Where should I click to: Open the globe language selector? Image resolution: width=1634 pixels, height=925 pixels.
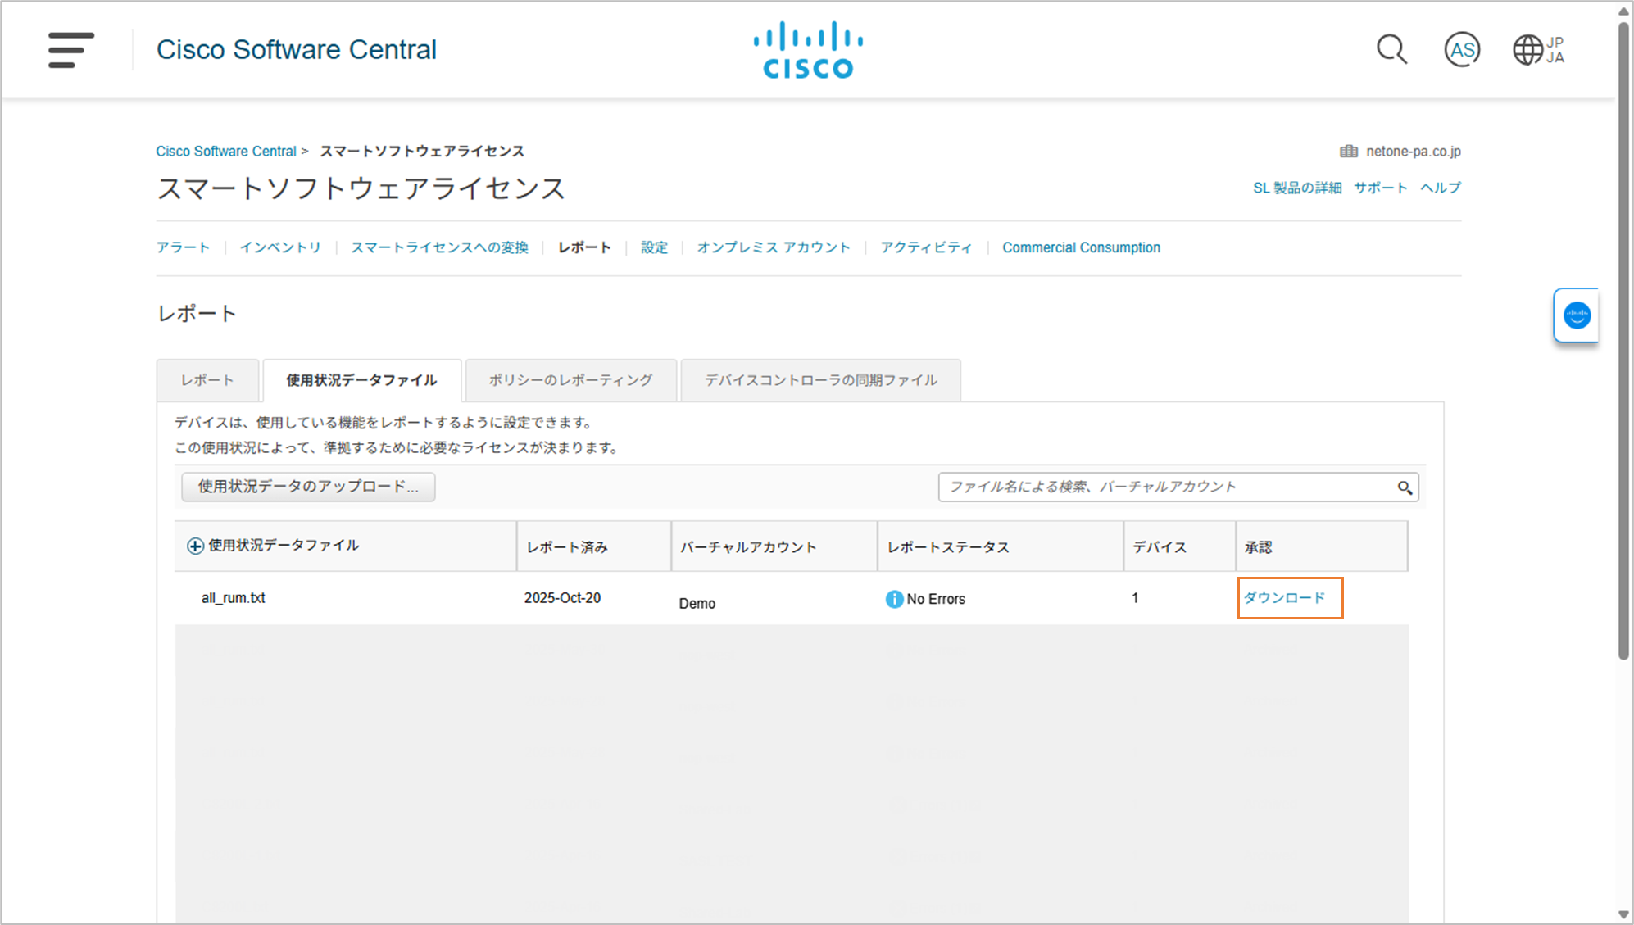pyautogui.click(x=1528, y=50)
